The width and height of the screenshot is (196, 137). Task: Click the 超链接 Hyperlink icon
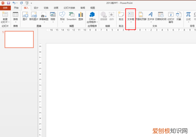coord(104,14)
